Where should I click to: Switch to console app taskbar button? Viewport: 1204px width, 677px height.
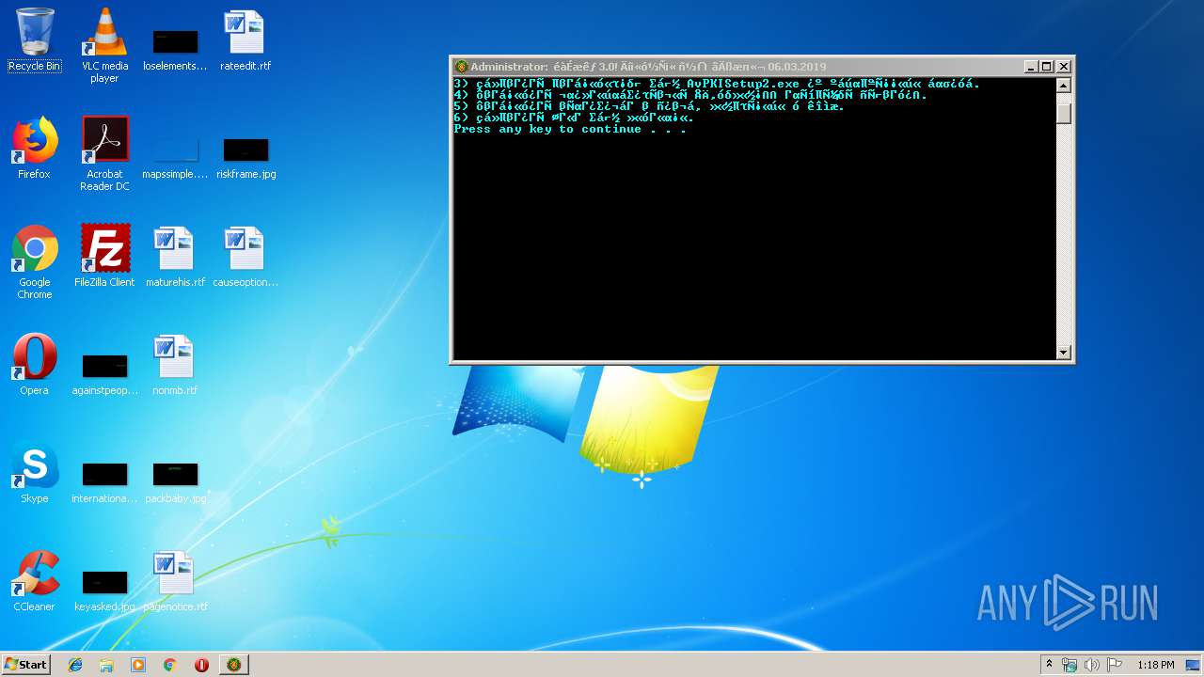[x=233, y=665]
